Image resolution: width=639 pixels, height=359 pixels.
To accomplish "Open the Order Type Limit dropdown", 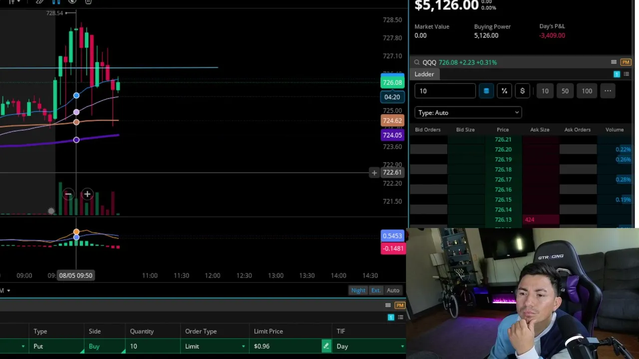I will click(215, 346).
